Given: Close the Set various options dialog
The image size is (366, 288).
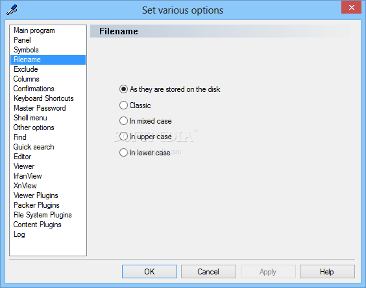Looking at the screenshot, I should (351, 8).
